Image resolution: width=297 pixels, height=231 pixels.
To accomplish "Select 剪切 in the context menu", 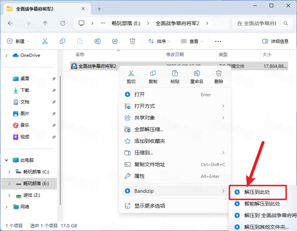I will (131, 77).
